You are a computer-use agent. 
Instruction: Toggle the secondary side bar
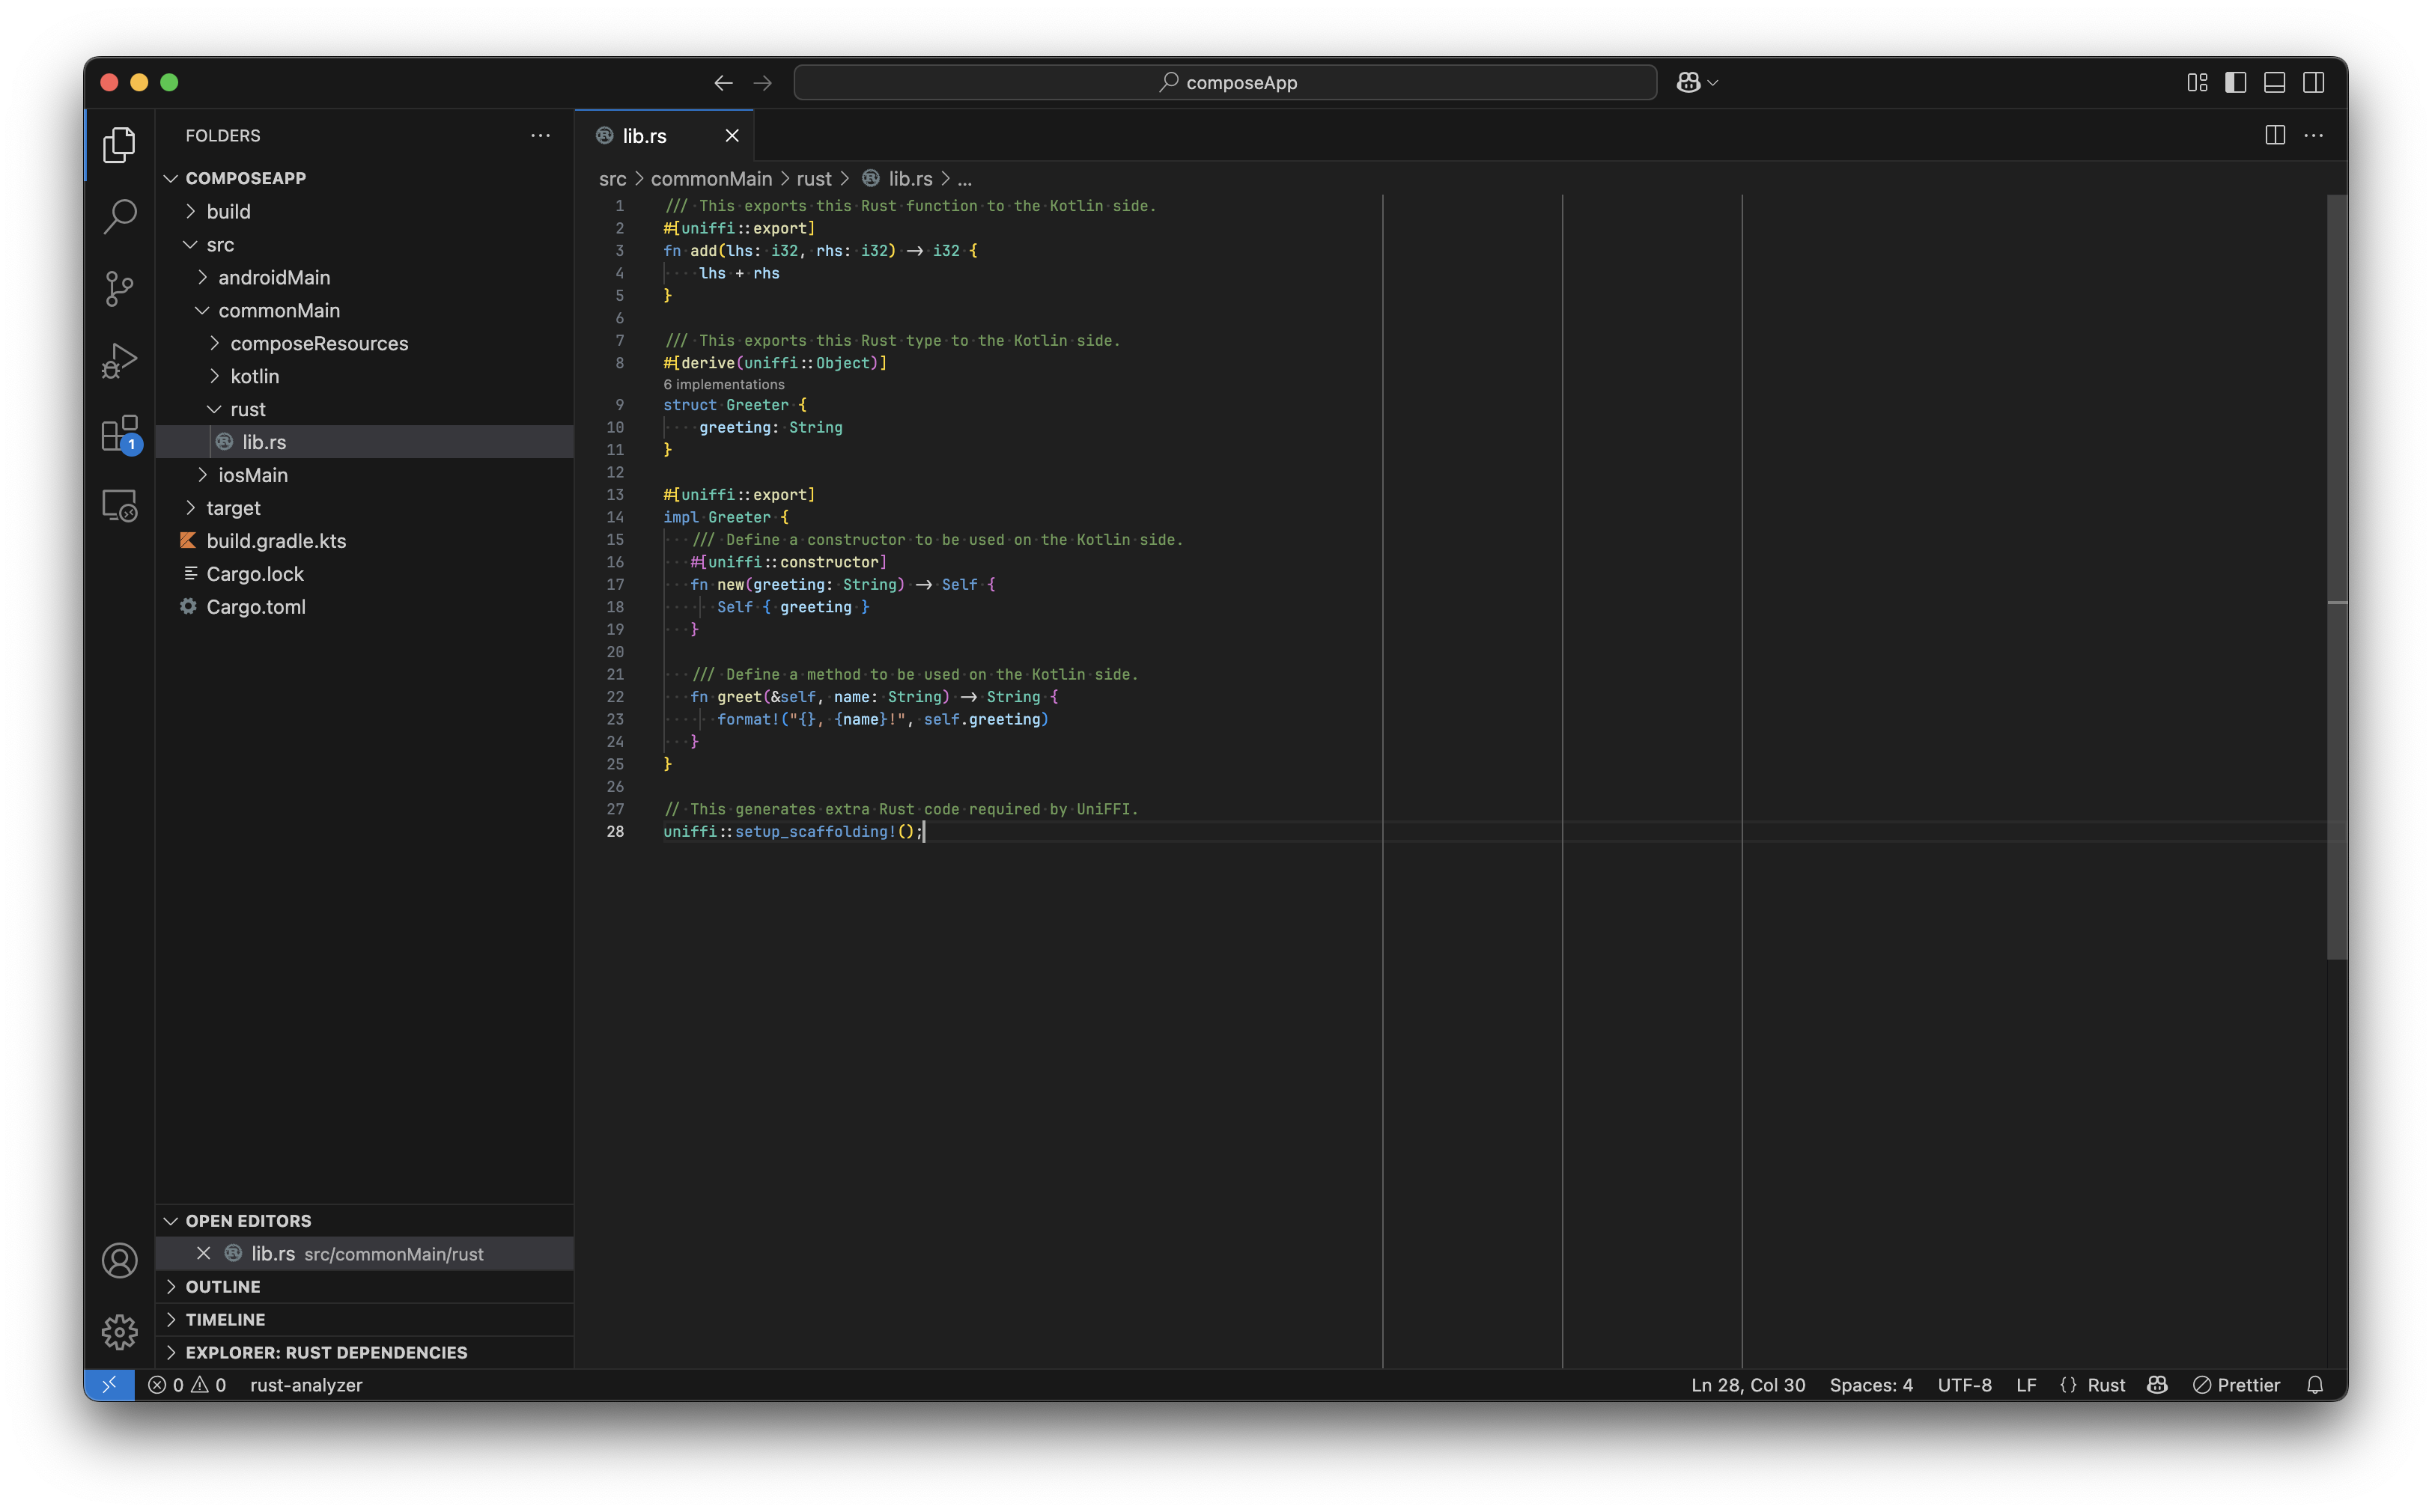(x=2313, y=82)
